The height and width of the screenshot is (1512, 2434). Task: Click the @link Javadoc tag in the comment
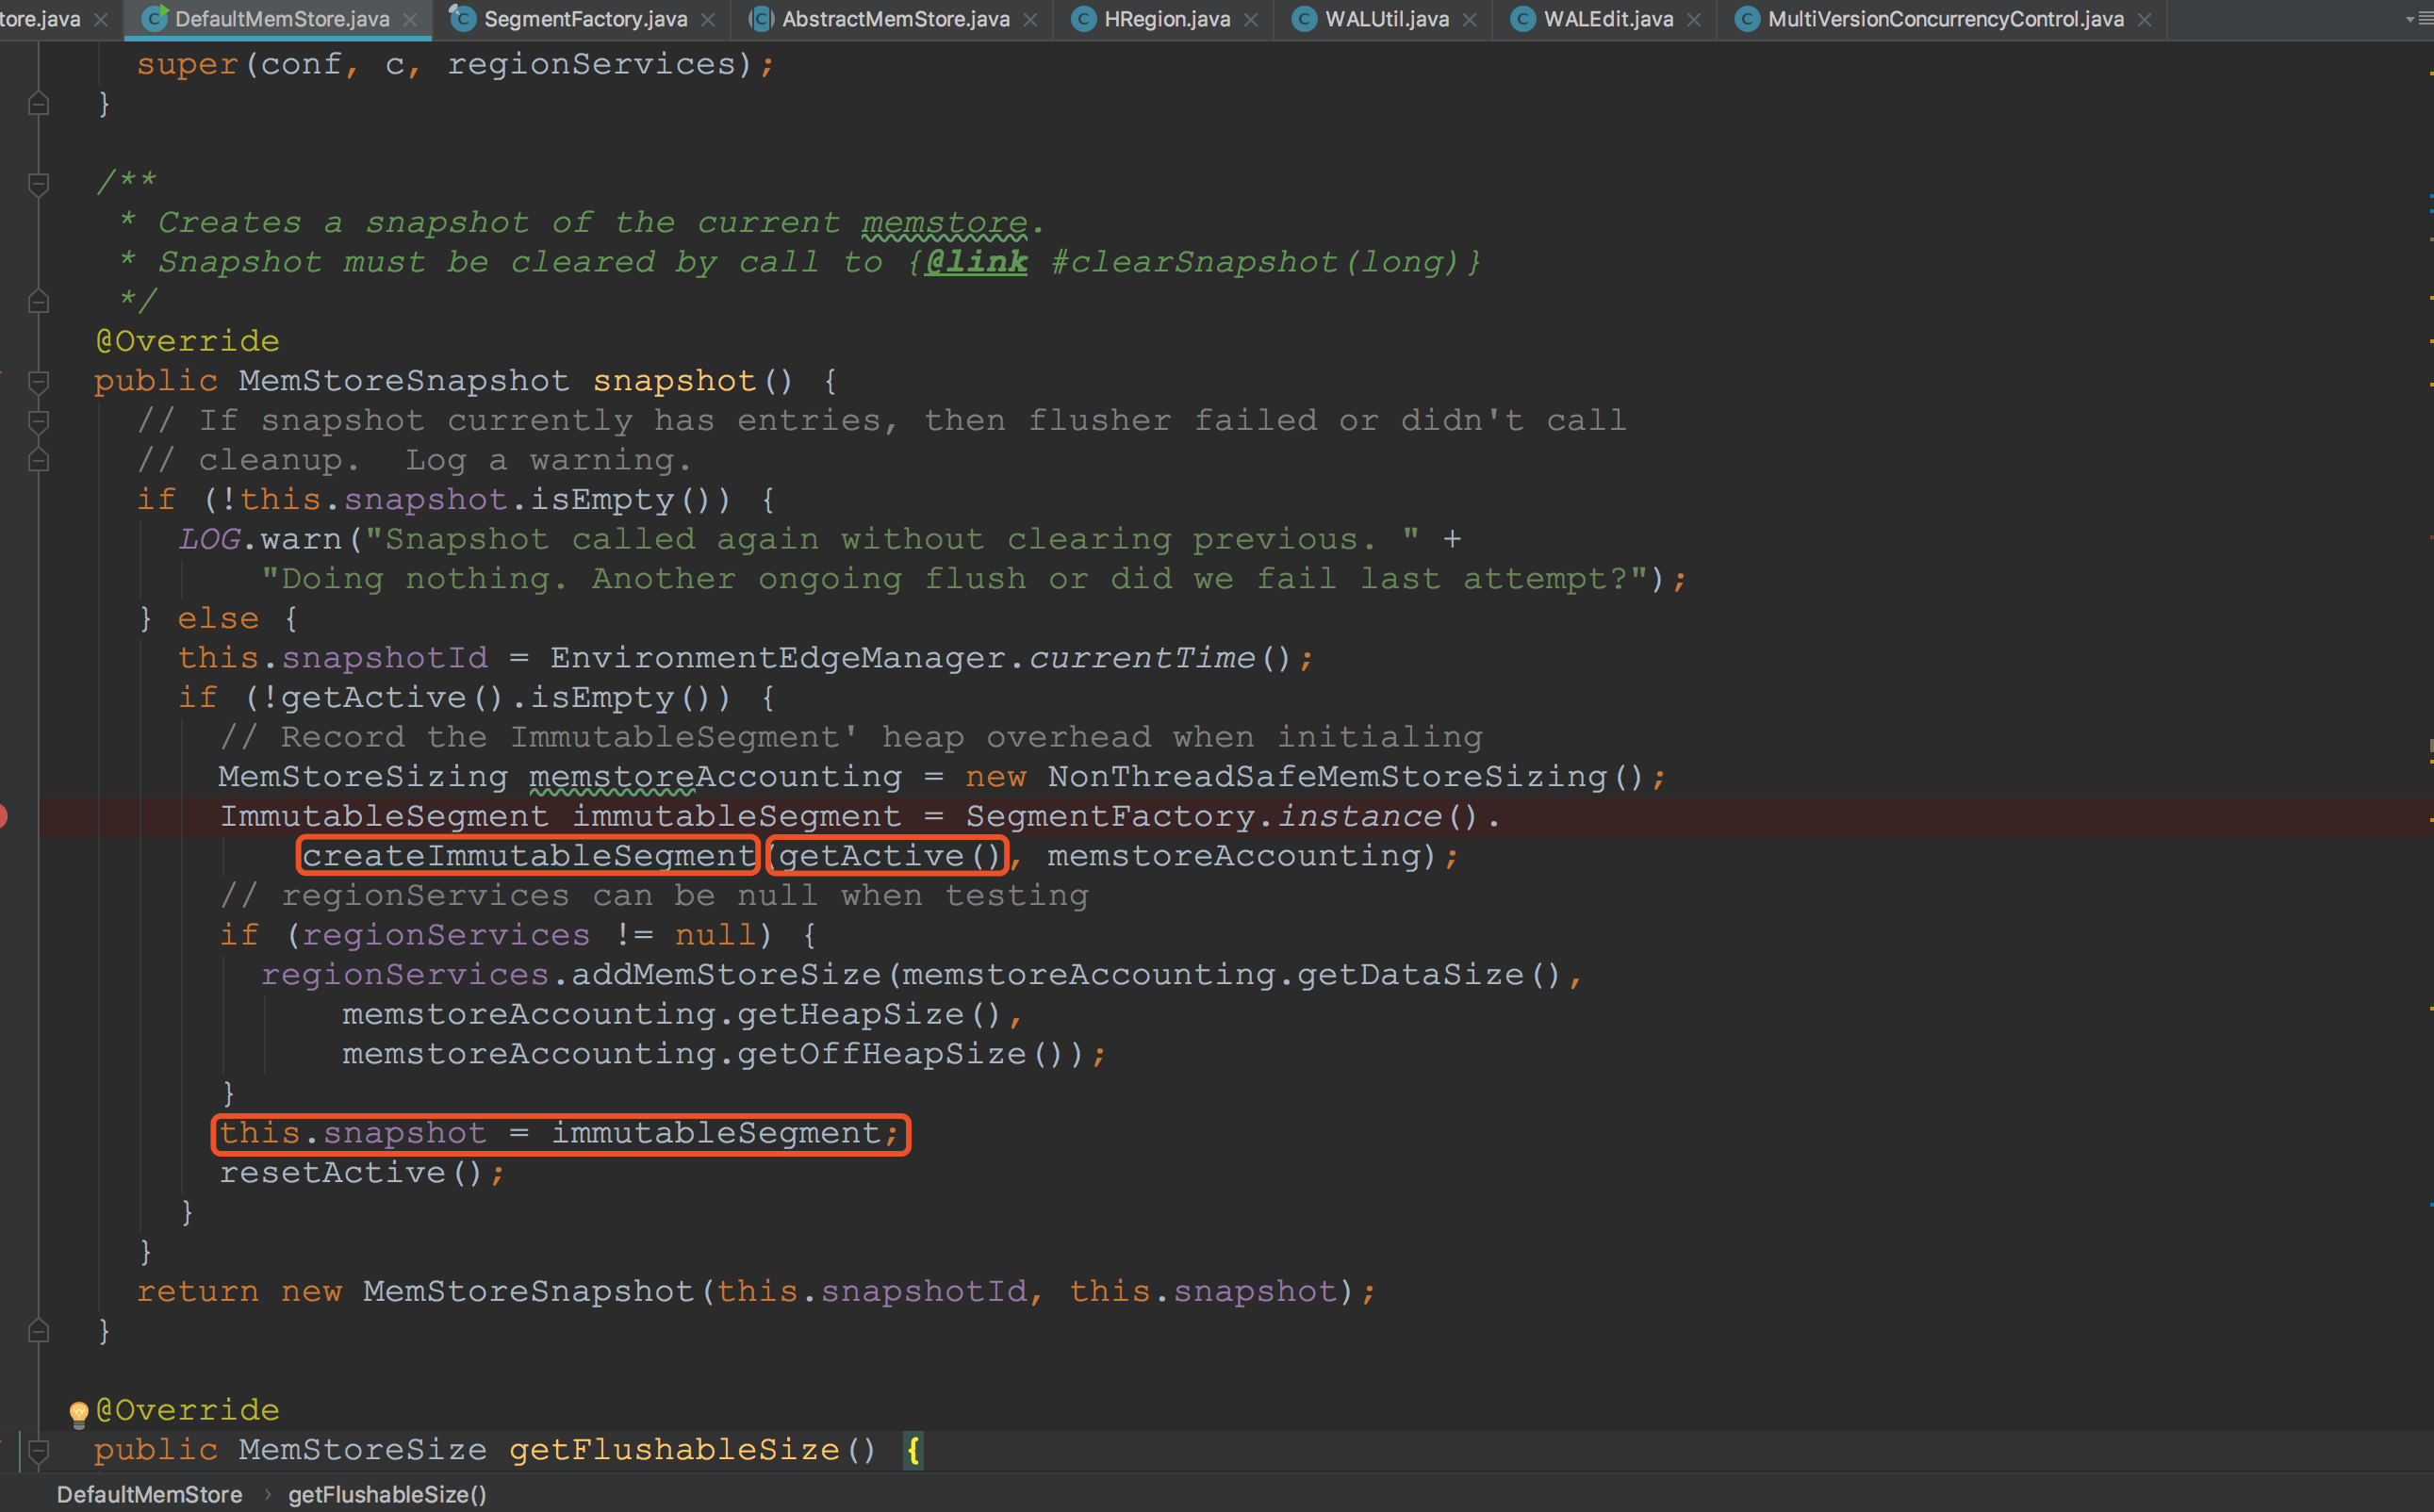[975, 262]
